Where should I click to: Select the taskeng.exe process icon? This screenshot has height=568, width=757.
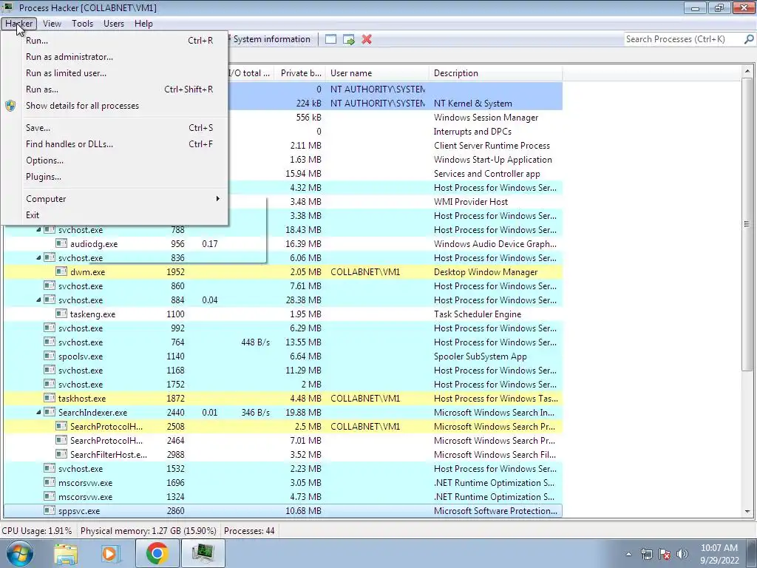pyautogui.click(x=61, y=314)
